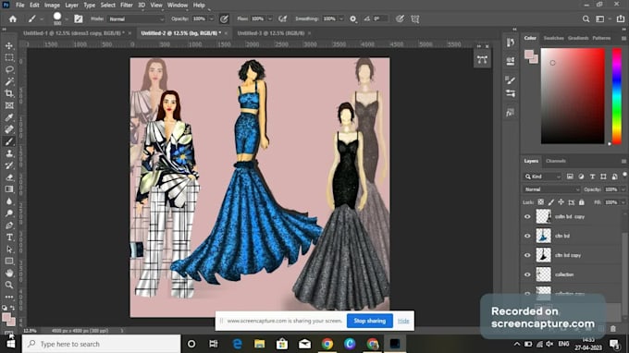Expand the Flow value dropdown
The height and width of the screenshot is (353, 629).
(270, 18)
